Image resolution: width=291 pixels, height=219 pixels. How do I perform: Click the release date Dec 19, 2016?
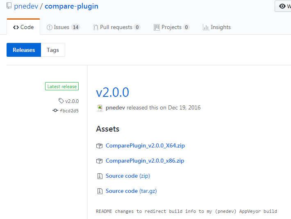[184, 107]
